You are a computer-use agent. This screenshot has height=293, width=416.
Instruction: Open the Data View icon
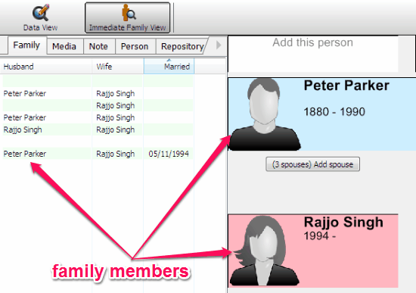point(40,13)
